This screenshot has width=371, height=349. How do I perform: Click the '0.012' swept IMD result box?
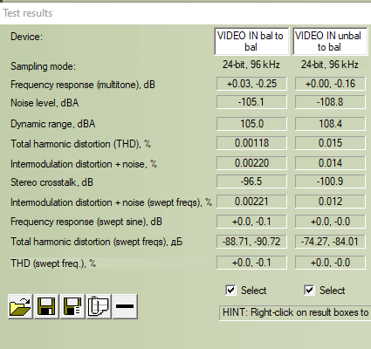(x=330, y=202)
